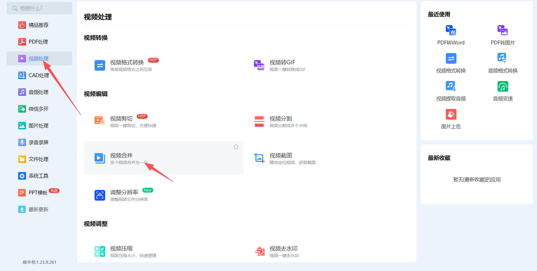Open 视频压缩 tool title
The image size is (537, 271).
pyautogui.click(x=121, y=248)
